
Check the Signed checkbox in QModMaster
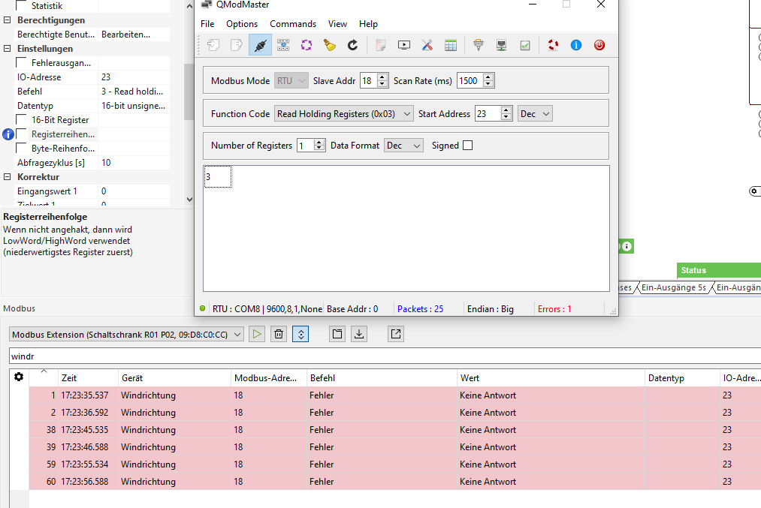pyautogui.click(x=468, y=146)
